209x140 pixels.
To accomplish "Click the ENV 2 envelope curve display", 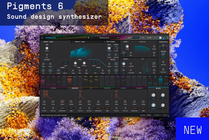I will click(x=83, y=96).
